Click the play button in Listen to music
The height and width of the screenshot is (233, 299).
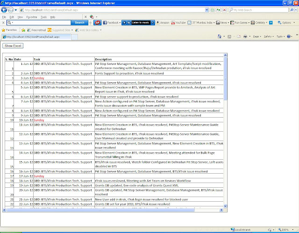coord(124,23)
